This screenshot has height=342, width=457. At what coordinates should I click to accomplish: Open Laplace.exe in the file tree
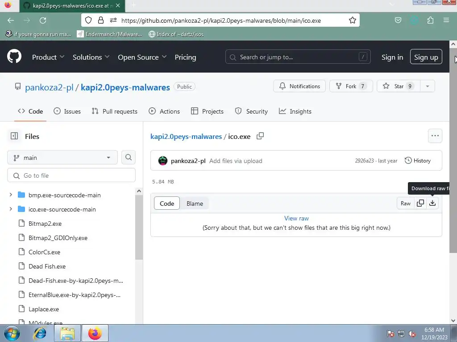[x=44, y=309]
